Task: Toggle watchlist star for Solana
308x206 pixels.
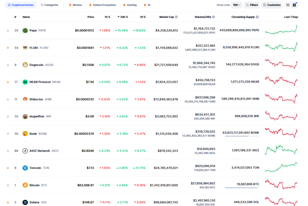Action: tap(8, 202)
